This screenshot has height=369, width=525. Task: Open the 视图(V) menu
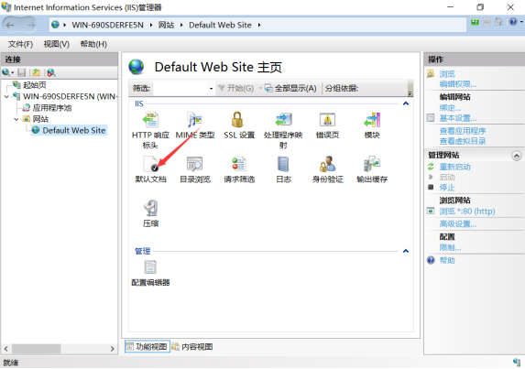click(x=56, y=44)
